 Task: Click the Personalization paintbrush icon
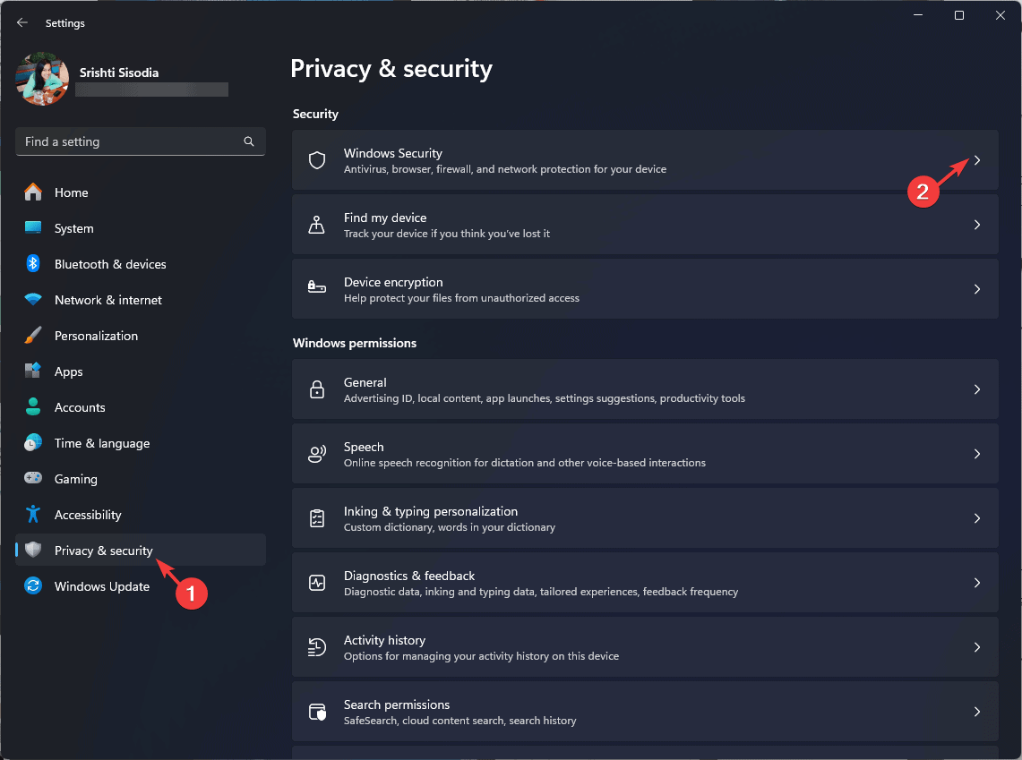[32, 336]
